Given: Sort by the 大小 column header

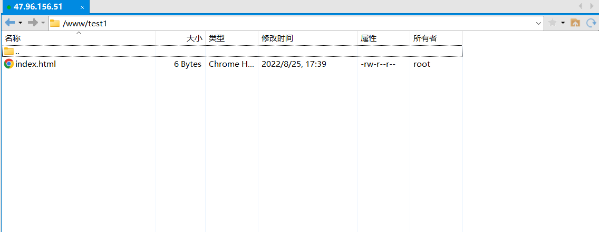Looking at the screenshot, I should [181, 38].
